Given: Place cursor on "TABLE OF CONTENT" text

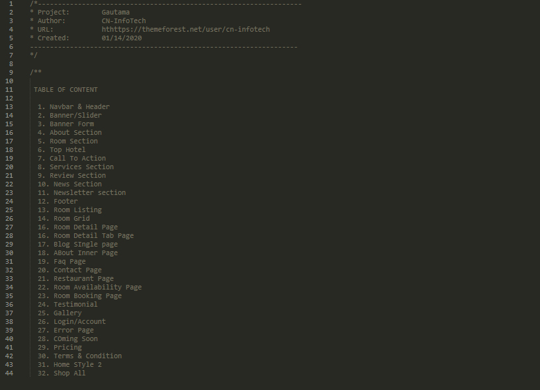Looking at the screenshot, I should 66,90.
